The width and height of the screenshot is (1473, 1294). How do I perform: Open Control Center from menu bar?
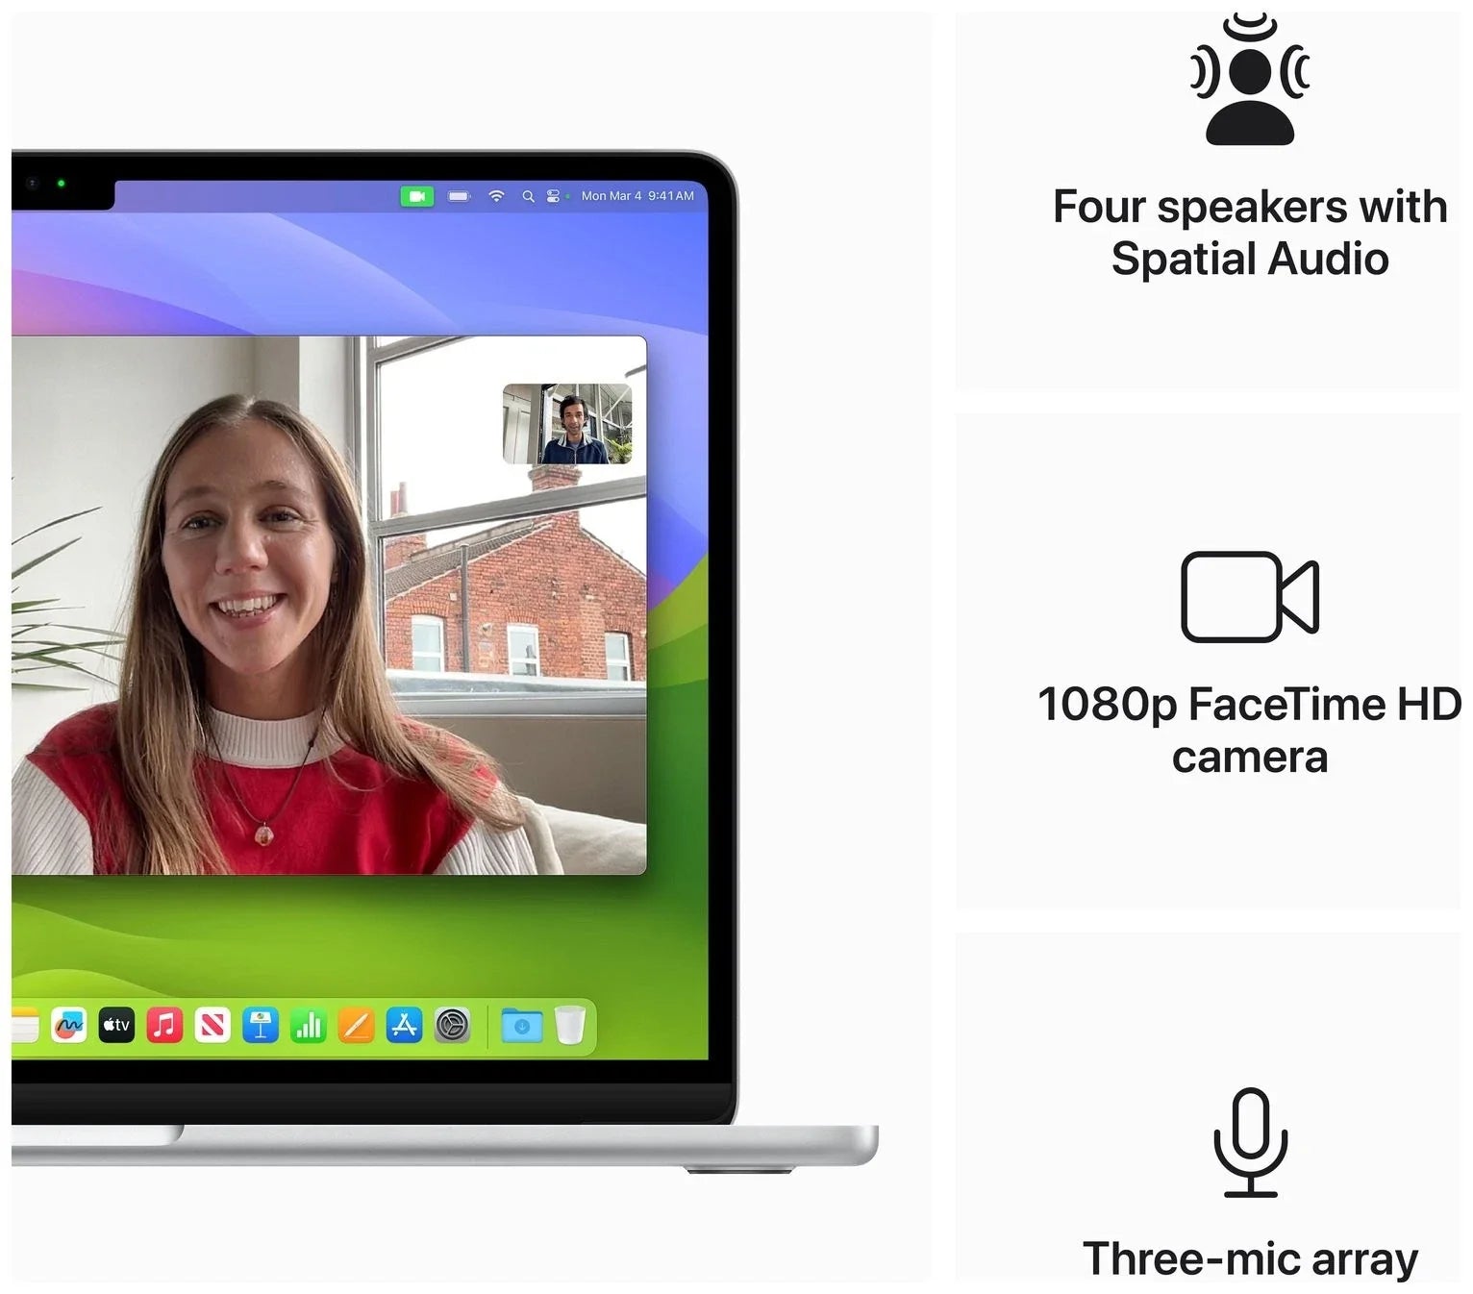click(x=553, y=196)
